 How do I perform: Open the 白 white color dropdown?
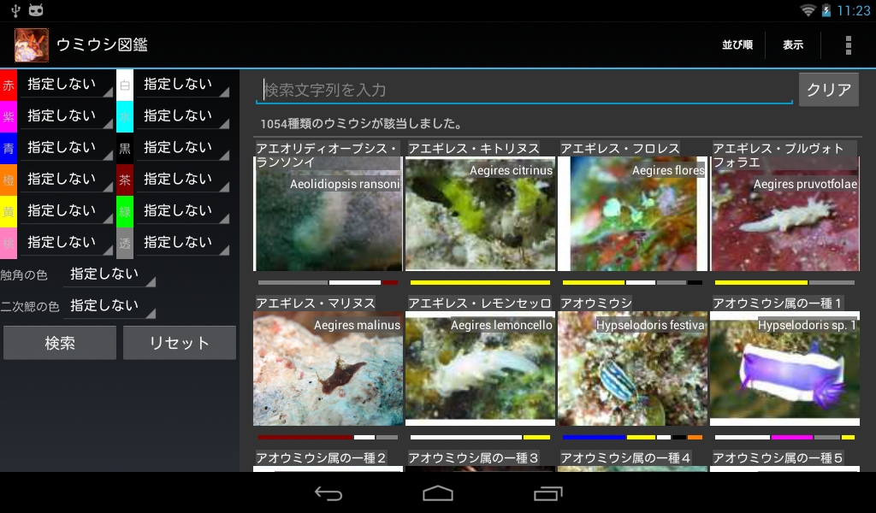point(183,85)
